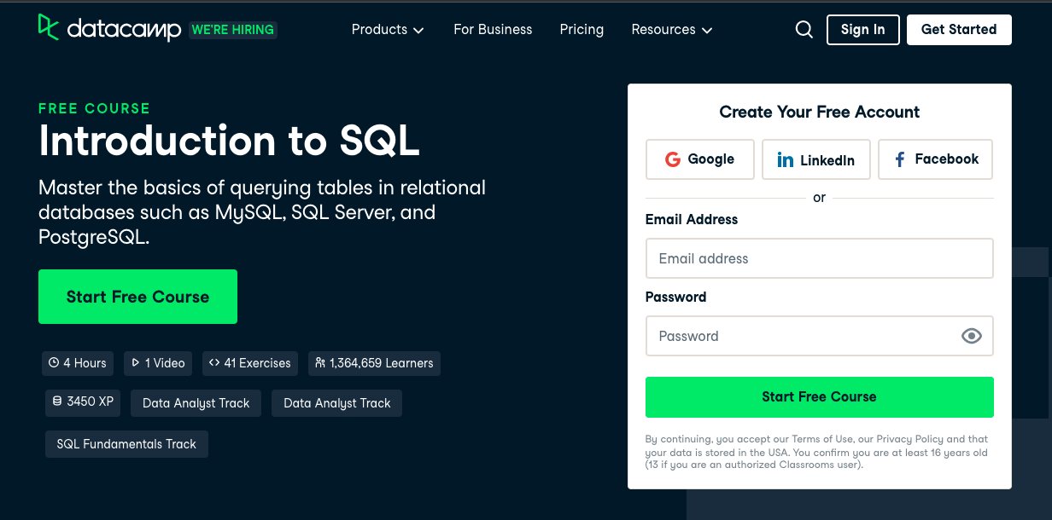This screenshot has width=1052, height=520.
Task: Click the 4 Hours clock icon
Action: (x=54, y=363)
